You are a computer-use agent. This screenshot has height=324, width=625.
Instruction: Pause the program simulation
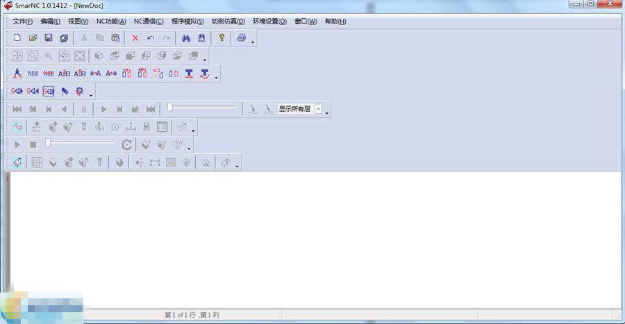[84, 109]
